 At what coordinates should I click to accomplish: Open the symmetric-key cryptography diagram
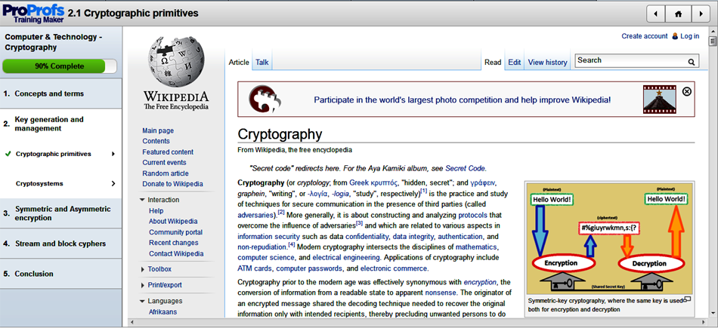point(609,238)
